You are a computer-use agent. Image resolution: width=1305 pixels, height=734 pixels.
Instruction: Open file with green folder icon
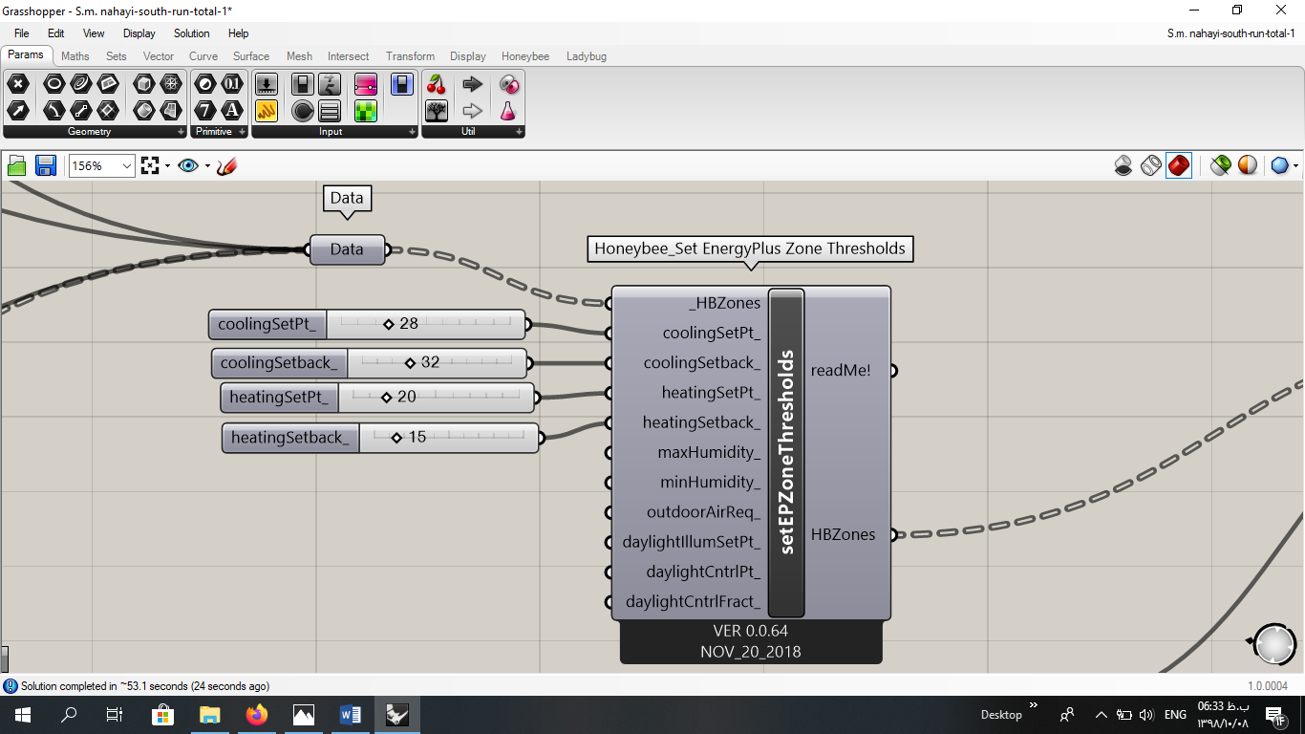point(17,166)
